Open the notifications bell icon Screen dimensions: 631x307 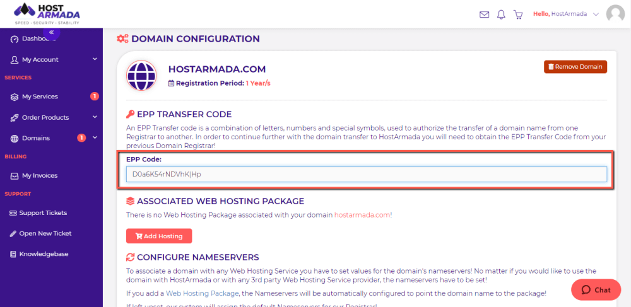click(501, 15)
